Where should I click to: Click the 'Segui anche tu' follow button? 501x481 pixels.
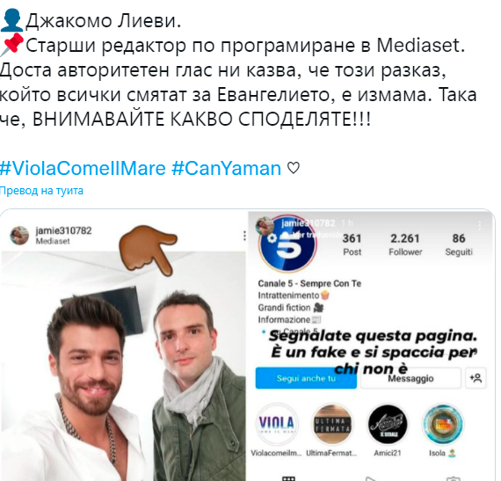(x=306, y=378)
